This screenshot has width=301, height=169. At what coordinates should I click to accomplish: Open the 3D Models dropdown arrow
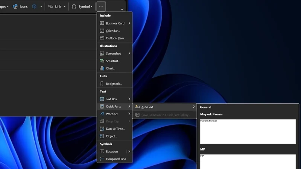coord(41,6)
